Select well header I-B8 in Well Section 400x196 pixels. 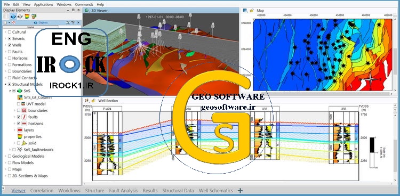(x=343, y=109)
